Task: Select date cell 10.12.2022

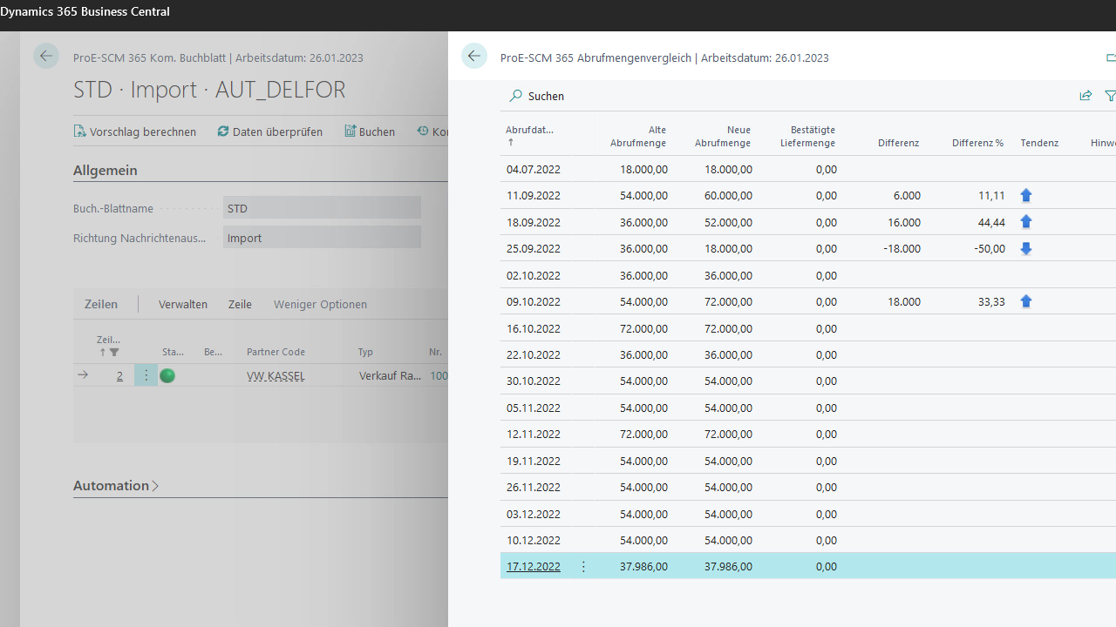Action: [x=534, y=540]
